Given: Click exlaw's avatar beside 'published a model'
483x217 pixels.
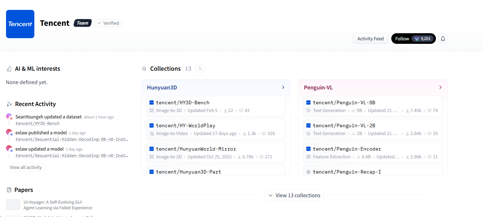Looking at the screenshot, I should coord(9,132).
